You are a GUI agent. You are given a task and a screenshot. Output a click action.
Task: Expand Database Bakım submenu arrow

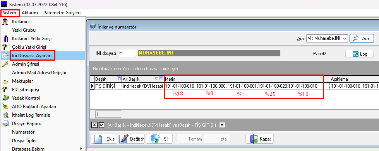tap(81, 149)
